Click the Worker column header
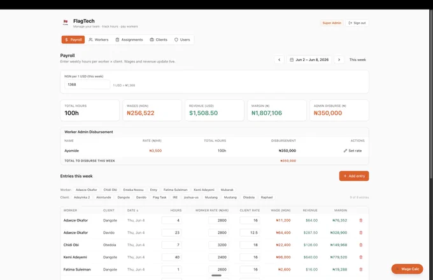The image size is (433, 280). [70, 211]
